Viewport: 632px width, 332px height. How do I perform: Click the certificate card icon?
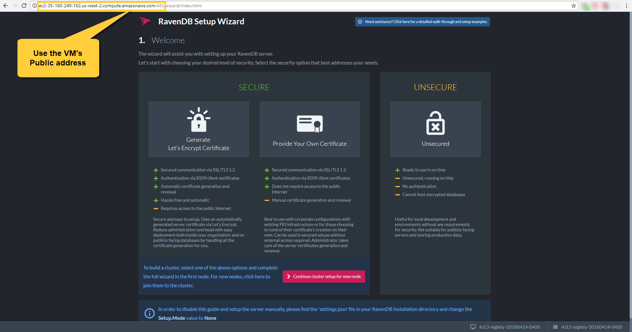tap(310, 124)
